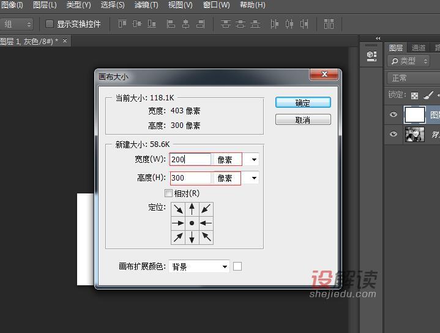Align left edges icon in options bar
440x333 pixels.
coord(171,24)
